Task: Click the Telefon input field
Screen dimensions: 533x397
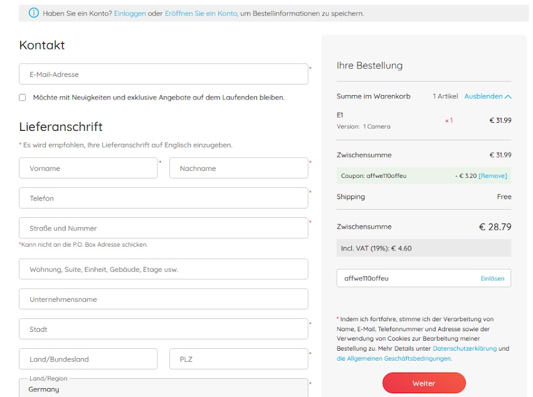Action: click(163, 198)
